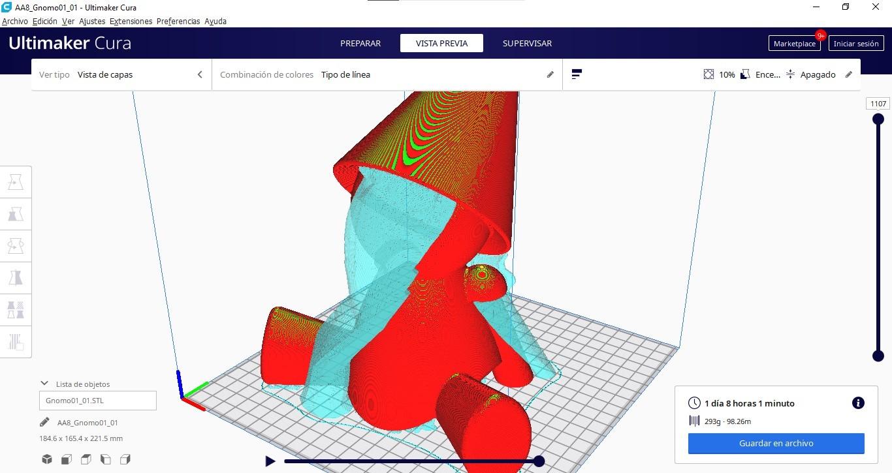This screenshot has height=473, width=892.
Task: Open the Preferencias menu
Action: pyautogui.click(x=178, y=21)
